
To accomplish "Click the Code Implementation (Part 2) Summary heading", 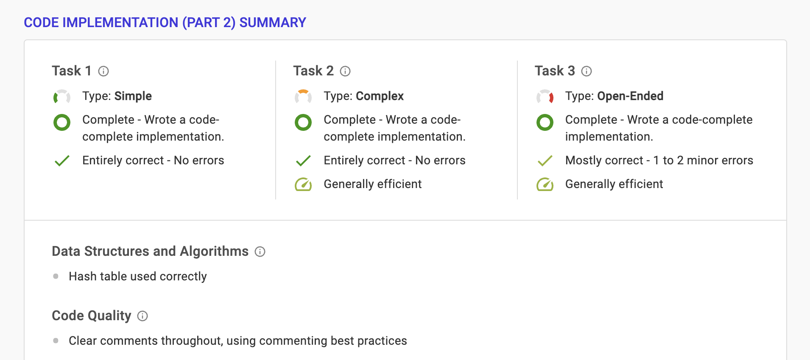I will (x=165, y=22).
